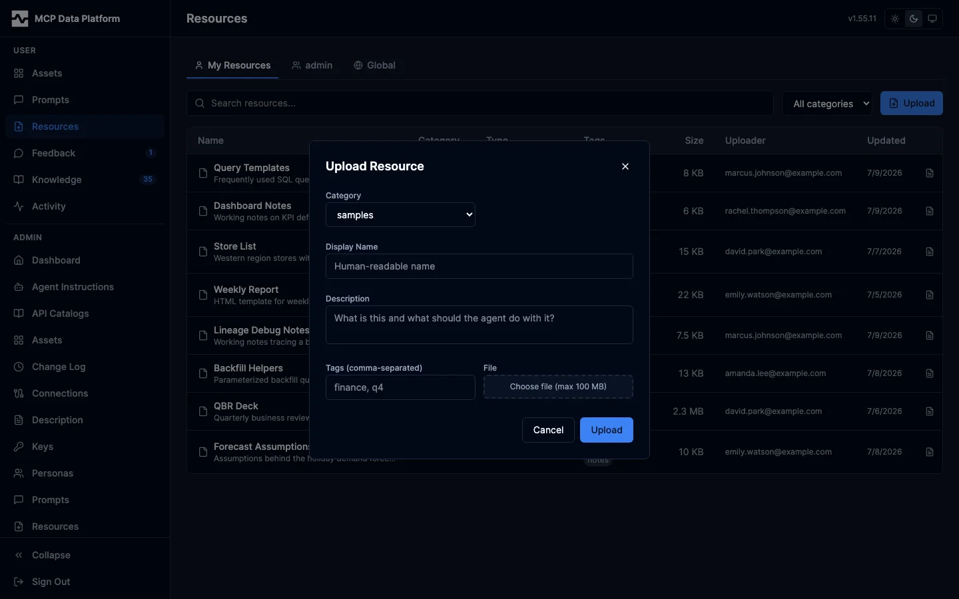Click the MCP Data Platform logo icon

tap(20, 19)
